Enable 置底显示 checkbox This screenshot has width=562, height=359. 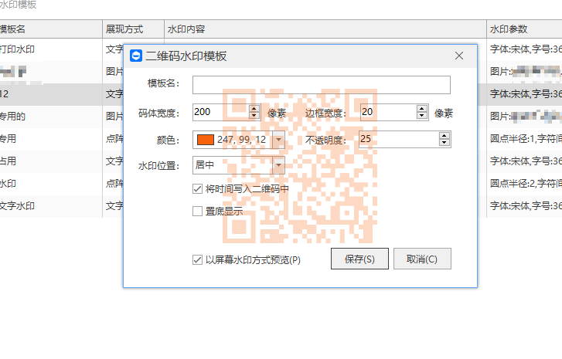[197, 212]
